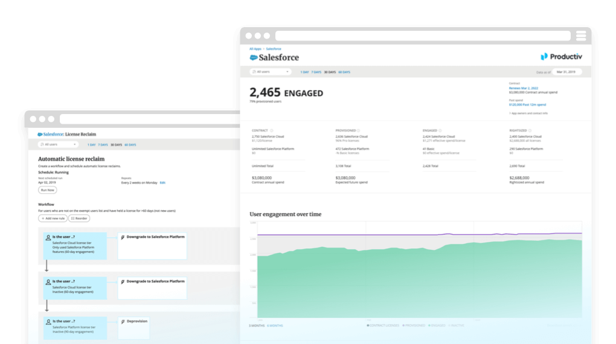Click the '2,465 ENGAGED' headline

click(x=286, y=93)
